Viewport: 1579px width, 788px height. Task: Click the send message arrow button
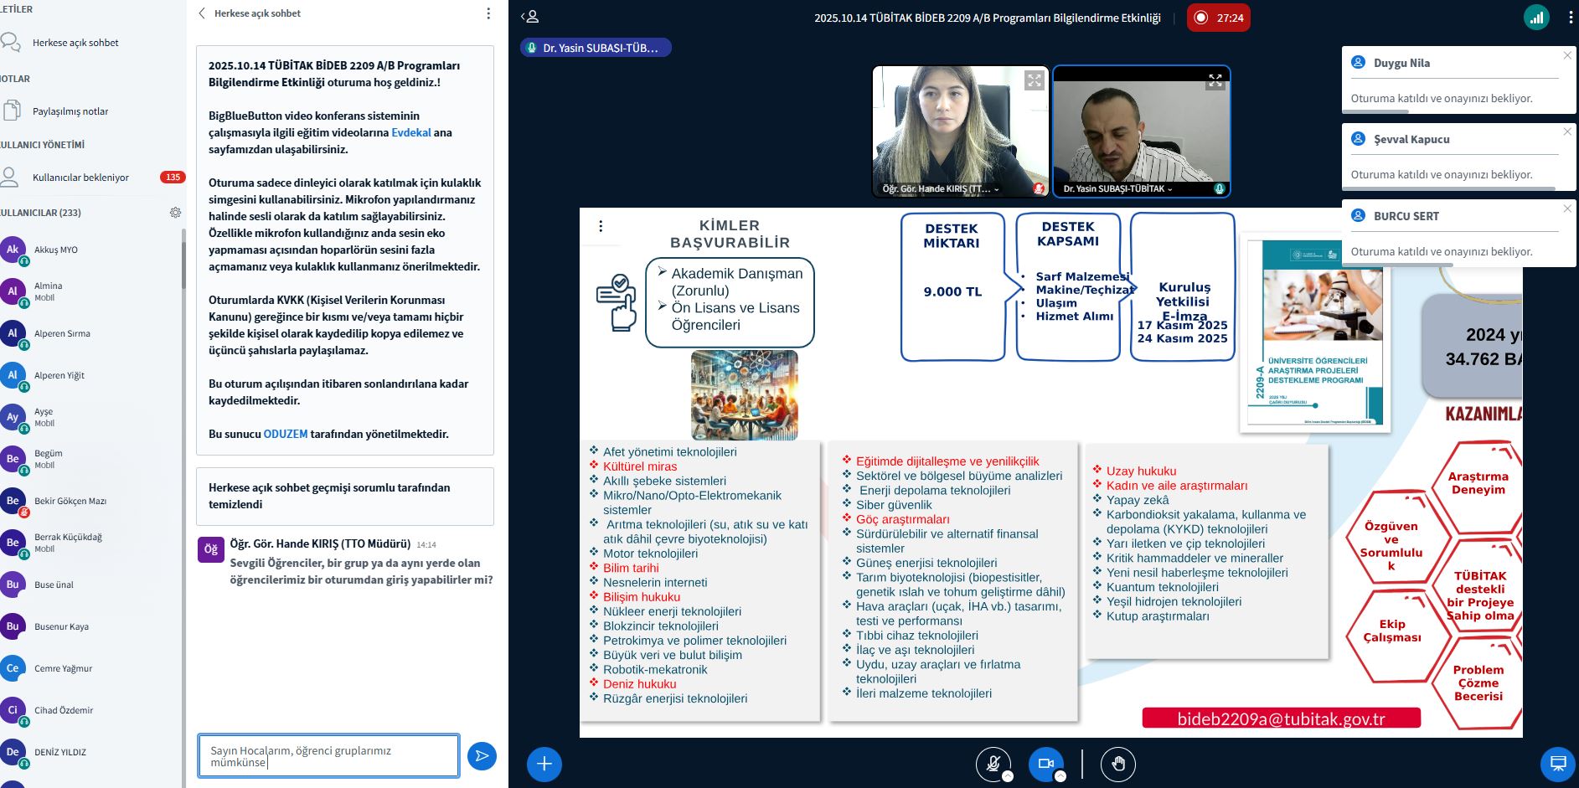[x=482, y=756]
